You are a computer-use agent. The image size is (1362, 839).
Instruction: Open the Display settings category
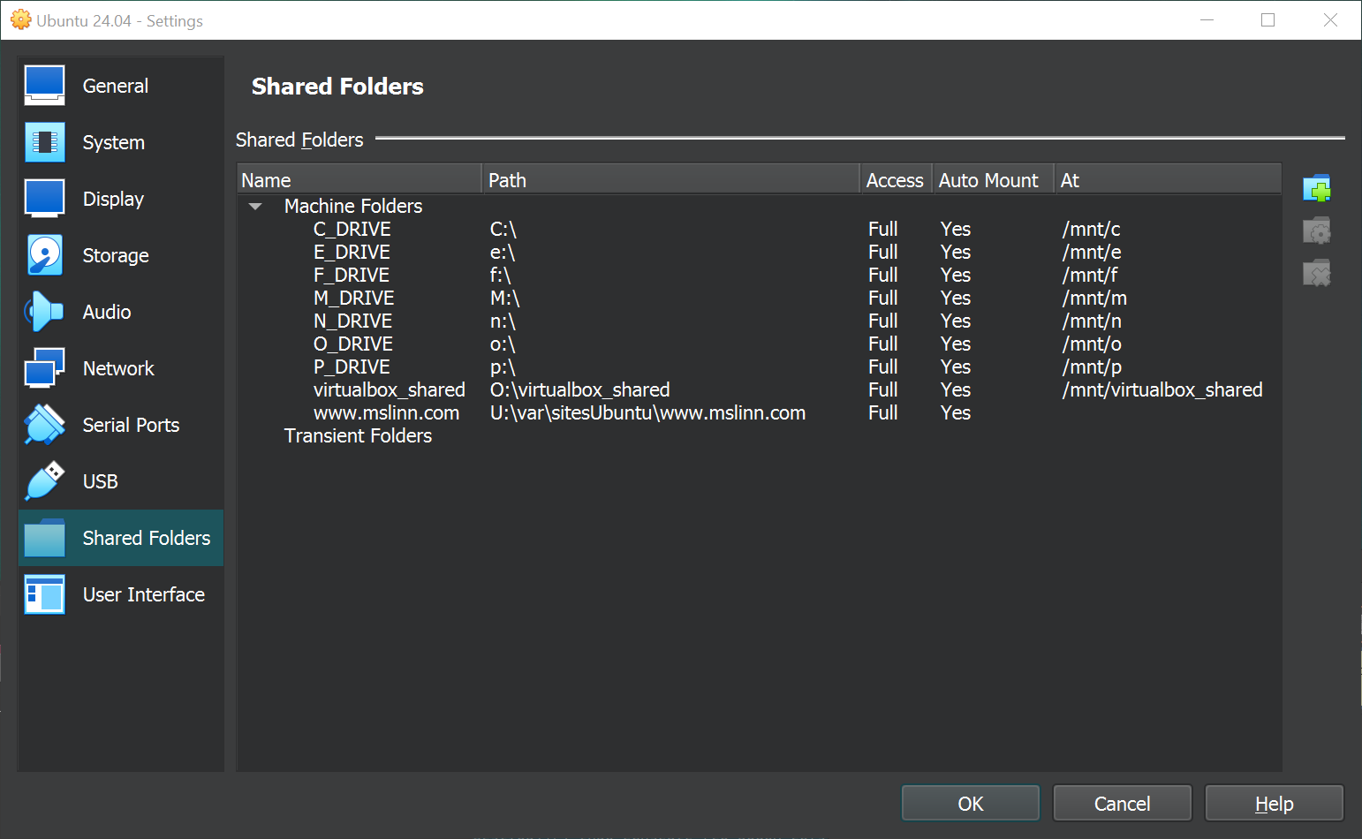(113, 199)
